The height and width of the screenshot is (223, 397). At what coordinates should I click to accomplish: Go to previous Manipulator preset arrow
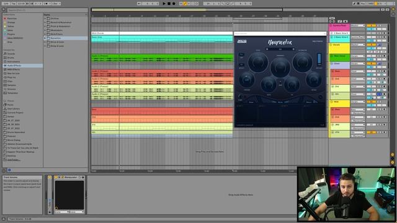(267, 49)
